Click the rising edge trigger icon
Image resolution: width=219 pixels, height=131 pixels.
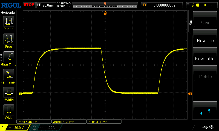click(193, 5)
